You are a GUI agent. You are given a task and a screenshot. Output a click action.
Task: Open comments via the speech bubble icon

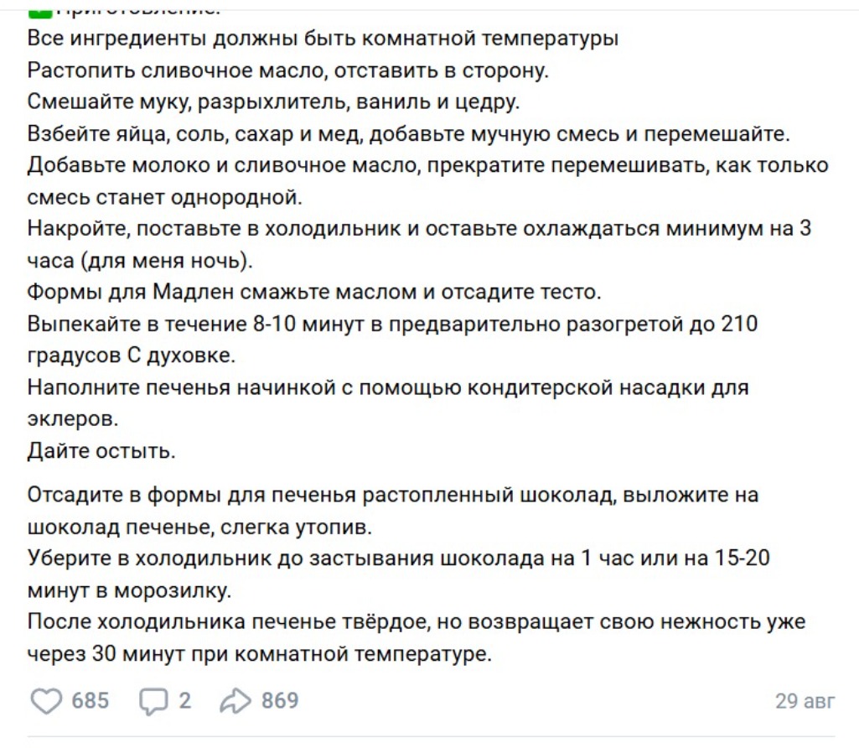point(153,701)
